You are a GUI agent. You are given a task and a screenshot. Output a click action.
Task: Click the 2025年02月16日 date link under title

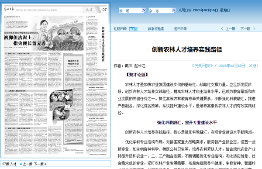coord(232,66)
